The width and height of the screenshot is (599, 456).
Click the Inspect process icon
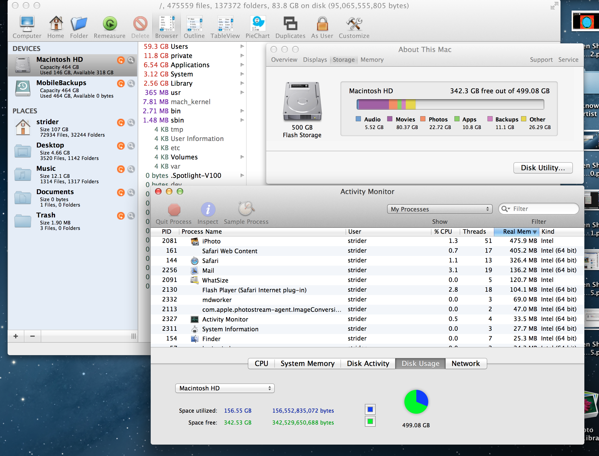coord(208,210)
